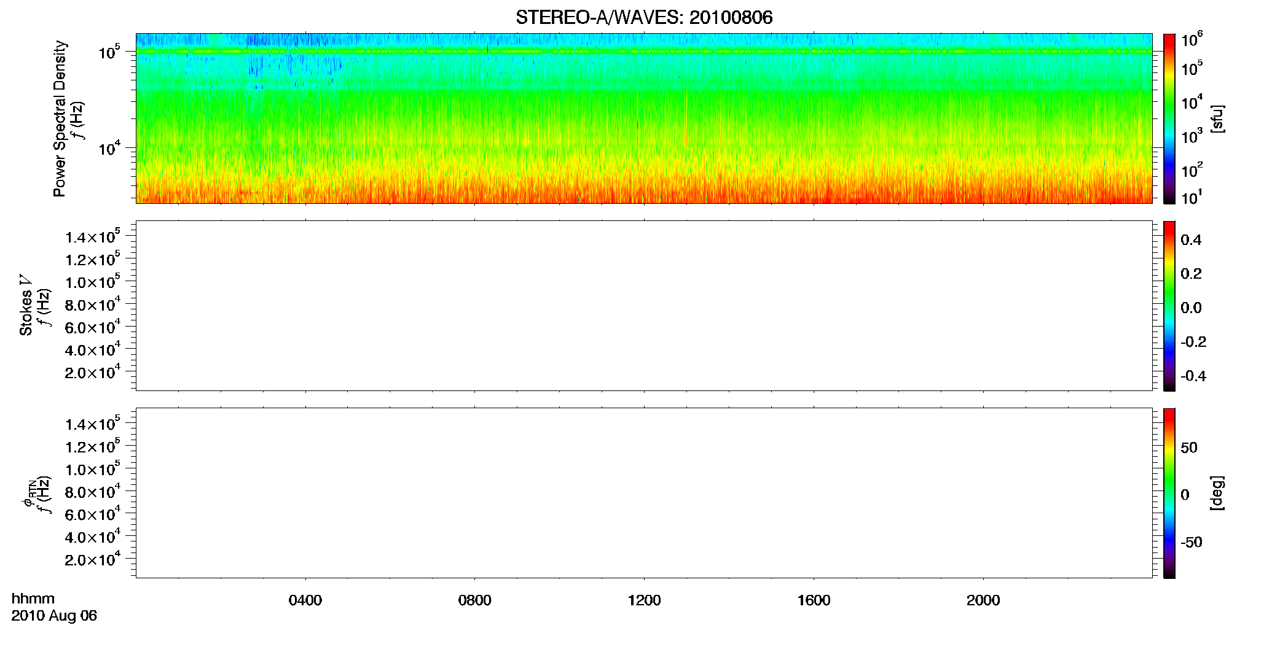Click the 0 label on degree color bar
1288x663 pixels.
(x=1185, y=495)
